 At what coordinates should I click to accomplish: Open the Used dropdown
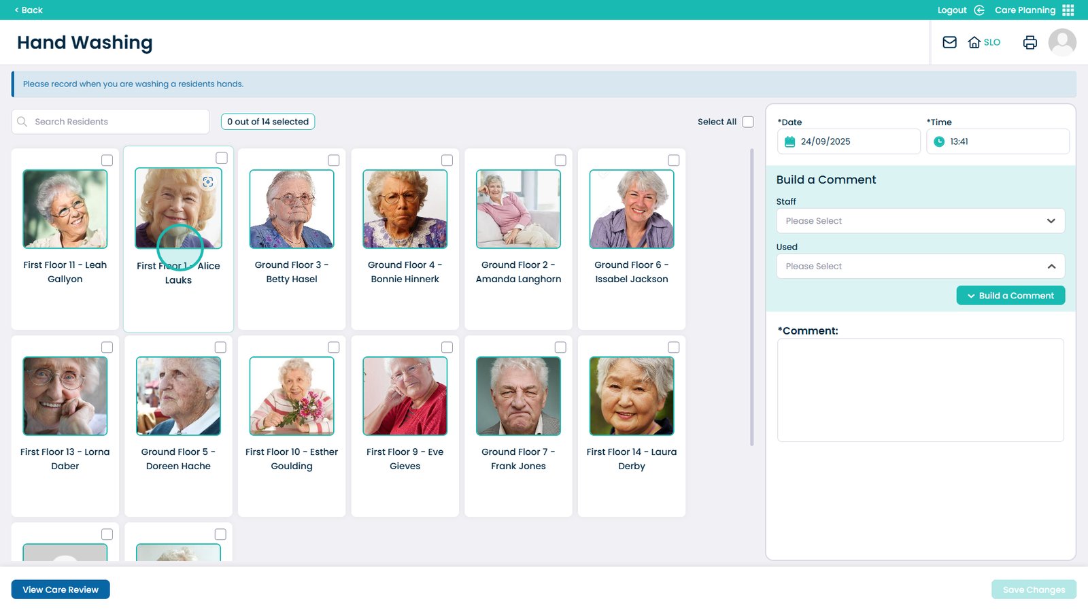pos(921,267)
